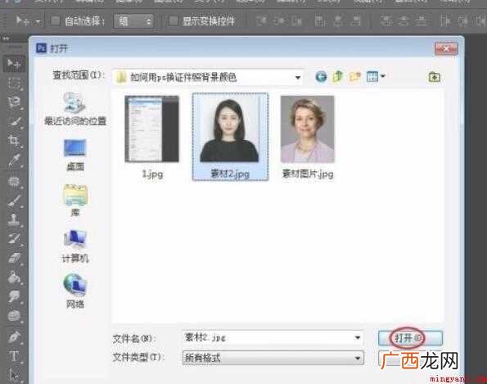Click first distribute icon in options bar
Viewport: 487px width, 384px height.
click(x=386, y=21)
